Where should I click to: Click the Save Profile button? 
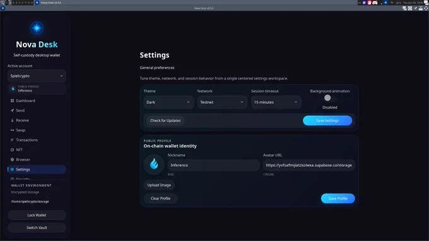click(338, 198)
